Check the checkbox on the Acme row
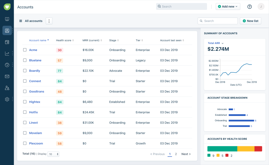The width and height of the screenshot is (269, 165). click(x=25, y=50)
